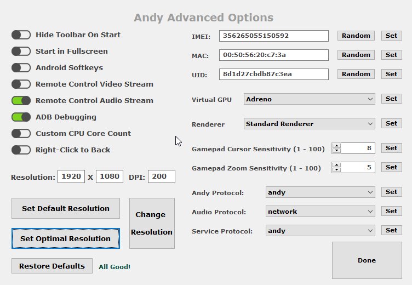Click Set Optimal Resolution button
This screenshot has width=412, height=285.
coord(66,238)
